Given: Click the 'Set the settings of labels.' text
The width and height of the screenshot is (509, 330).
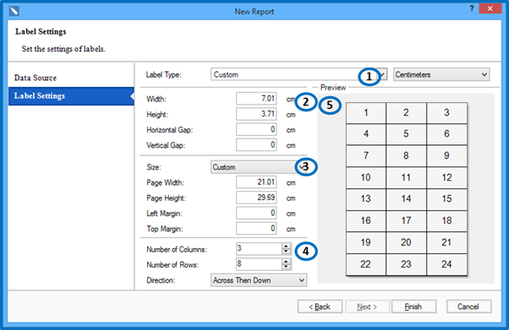Looking at the screenshot, I should pyautogui.click(x=63, y=49).
